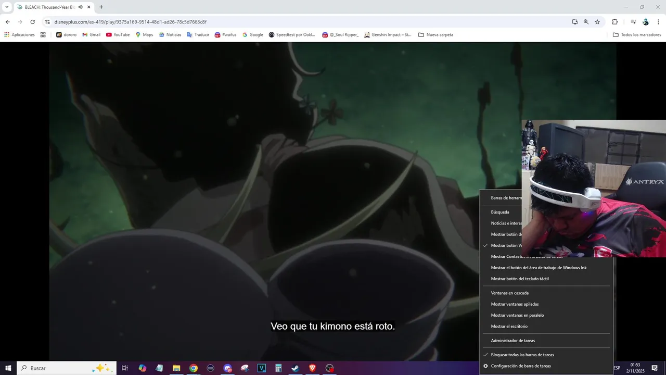Bookmark this page with the star icon
This screenshot has width=666, height=375.
[x=597, y=22]
